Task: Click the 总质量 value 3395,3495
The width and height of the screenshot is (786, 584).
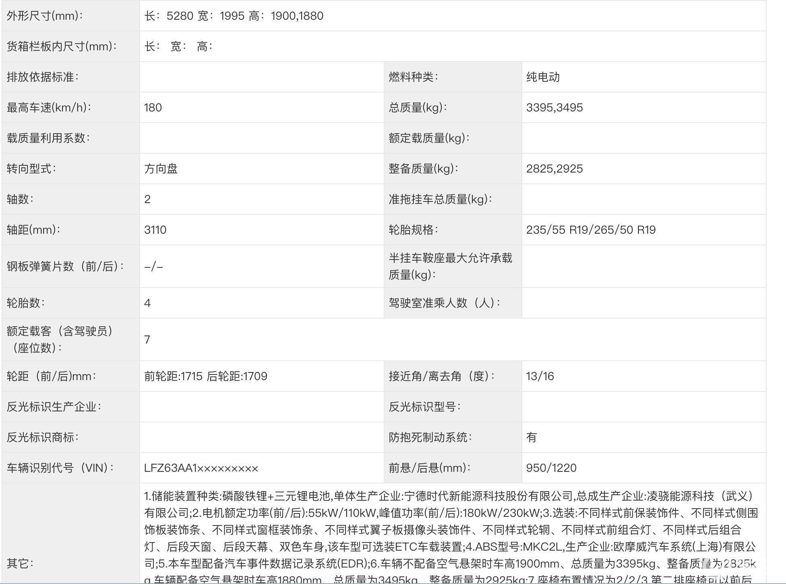Action: 554,108
